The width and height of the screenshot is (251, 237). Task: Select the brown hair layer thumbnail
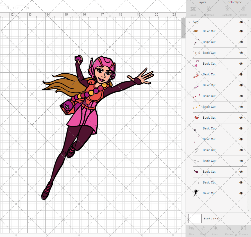(x=197, y=31)
